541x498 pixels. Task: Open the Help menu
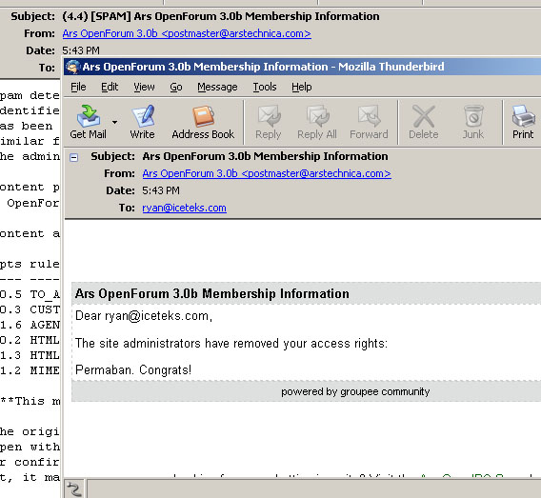[x=302, y=87]
